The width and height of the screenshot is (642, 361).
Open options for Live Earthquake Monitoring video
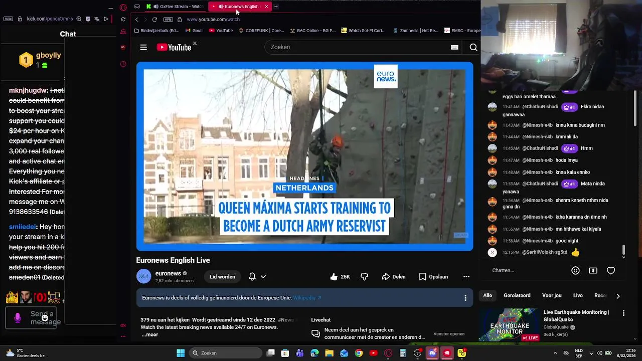click(x=623, y=313)
